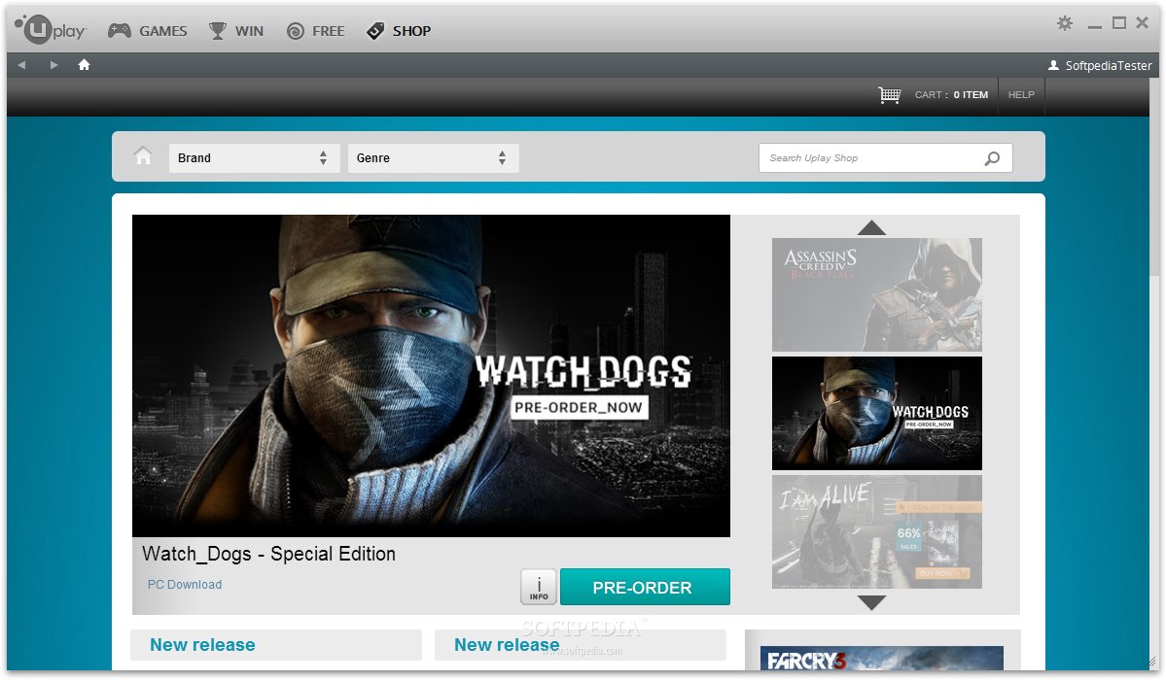Expand the Genre dropdown

click(x=434, y=158)
